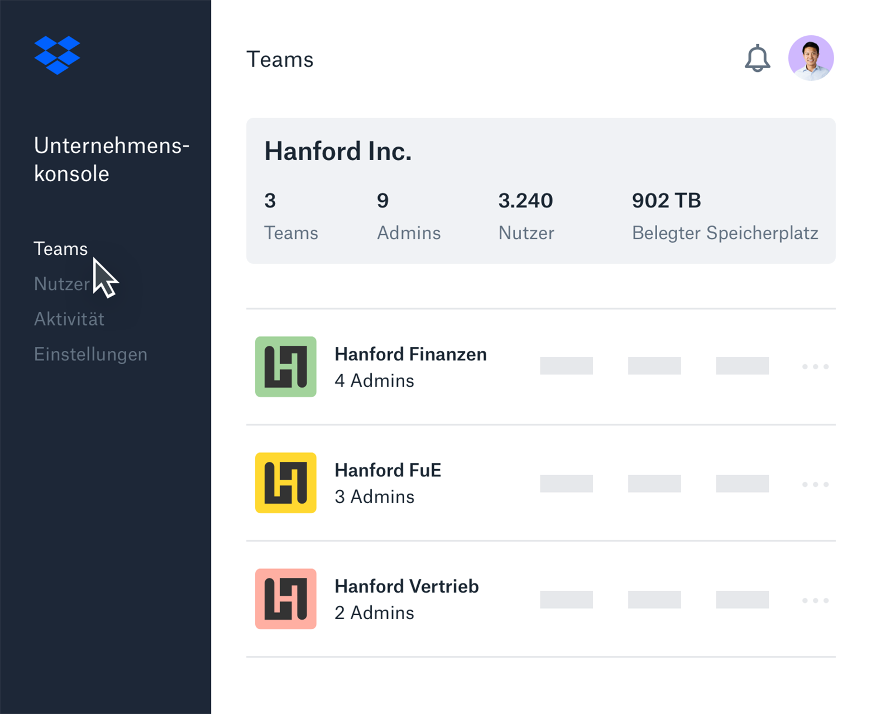871x714 pixels.
Task: Click the 902 TB Belegter Speicherplatz stat
Action: point(724,216)
